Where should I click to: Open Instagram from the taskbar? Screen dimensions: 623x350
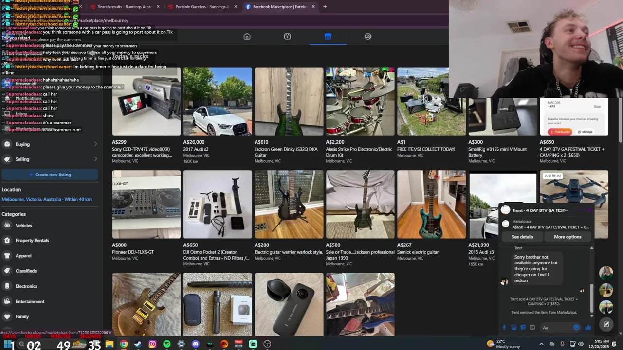[x=152, y=344]
